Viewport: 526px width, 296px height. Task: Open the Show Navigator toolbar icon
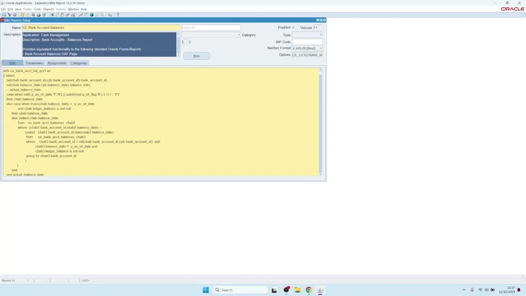click(x=15, y=15)
